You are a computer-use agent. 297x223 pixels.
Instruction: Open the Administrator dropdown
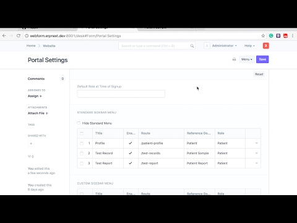pos(225,46)
